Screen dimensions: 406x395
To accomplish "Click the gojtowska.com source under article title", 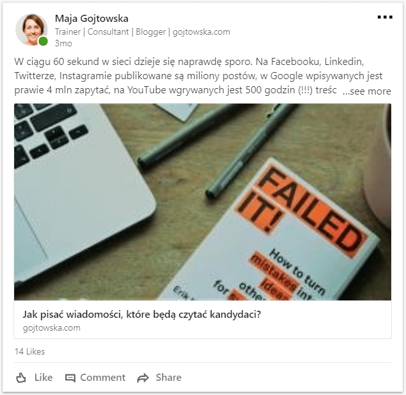I will 52,328.
